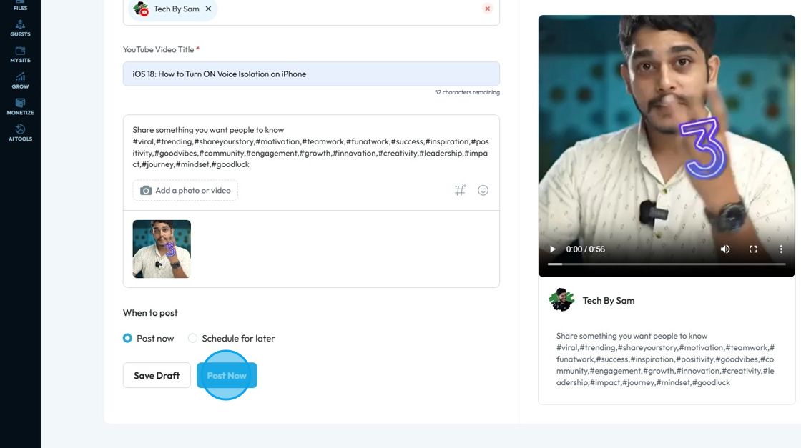Mute the preview video volume
This screenshot has width=801, height=448.
coord(725,249)
